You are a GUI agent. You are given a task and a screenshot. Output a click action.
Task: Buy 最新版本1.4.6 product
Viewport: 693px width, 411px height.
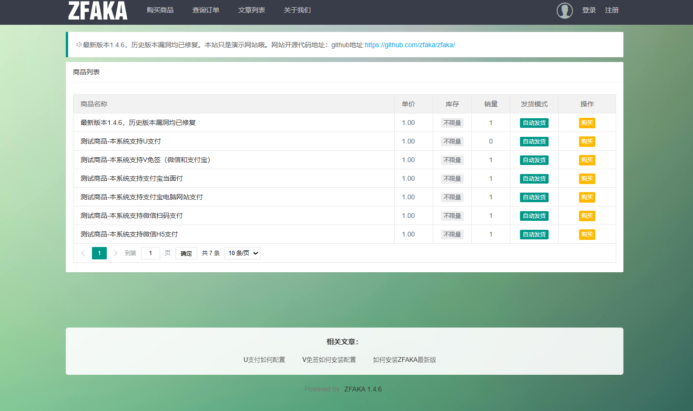tap(587, 123)
